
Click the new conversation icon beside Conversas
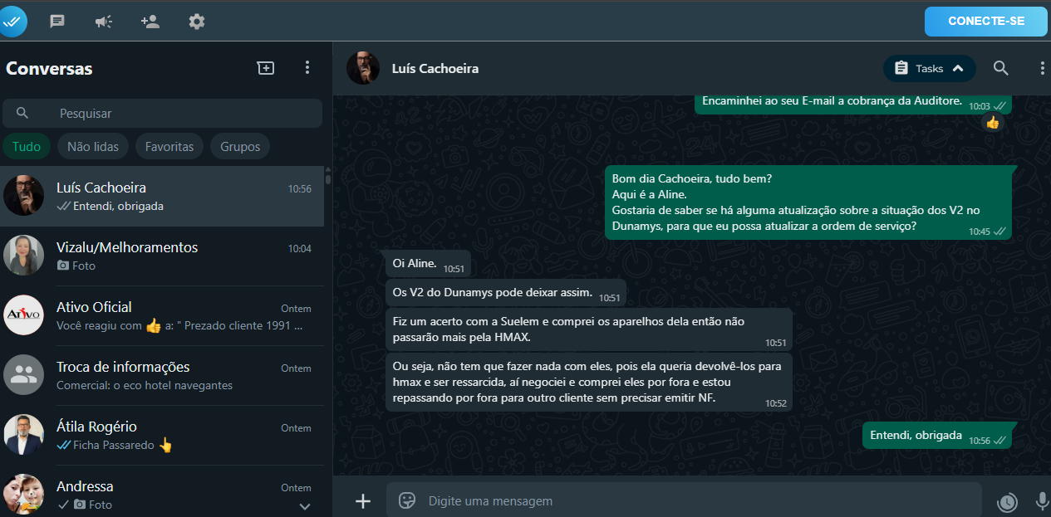265,68
